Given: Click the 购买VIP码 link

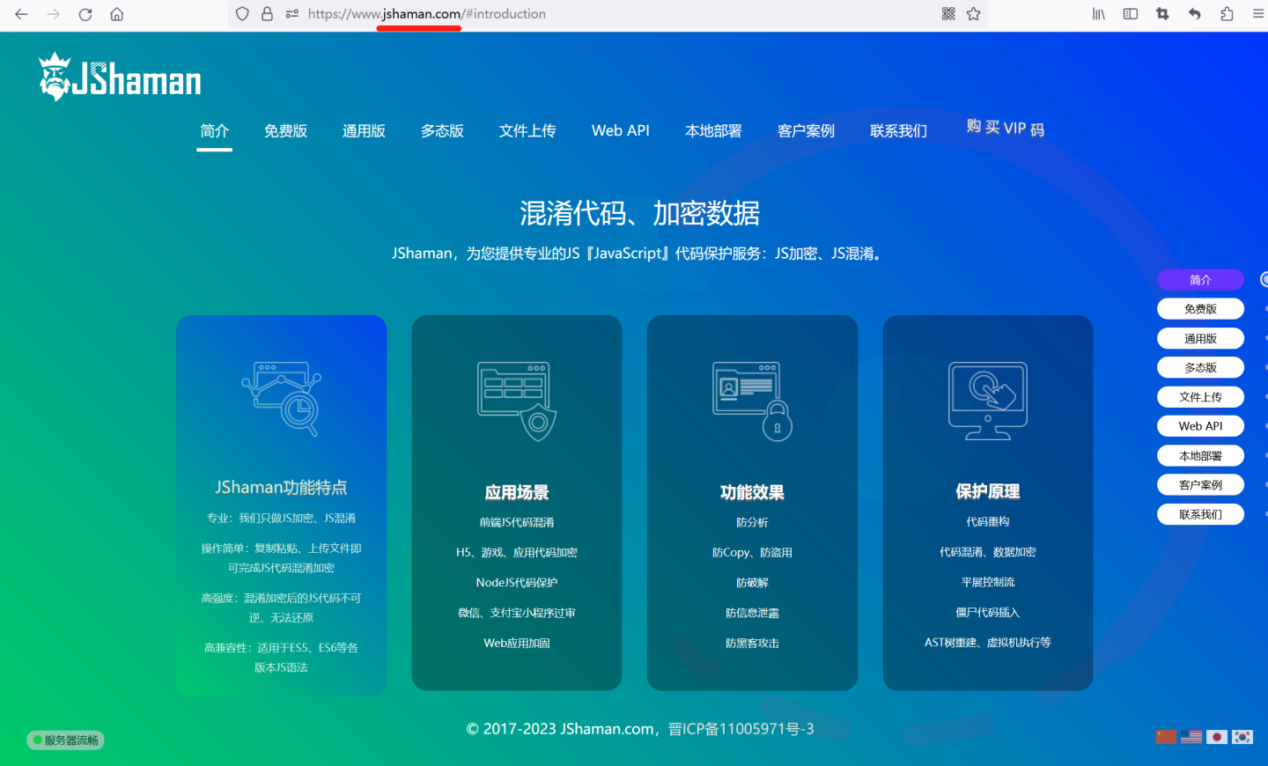Looking at the screenshot, I should click(x=1006, y=128).
